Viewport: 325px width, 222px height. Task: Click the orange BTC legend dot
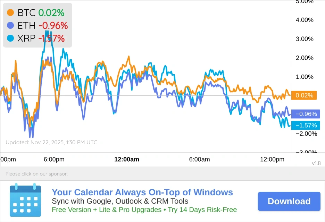10,13
